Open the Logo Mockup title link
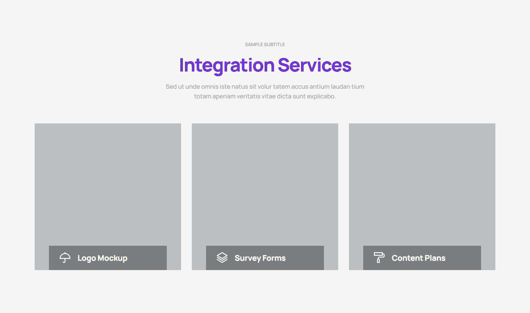 [102, 258]
